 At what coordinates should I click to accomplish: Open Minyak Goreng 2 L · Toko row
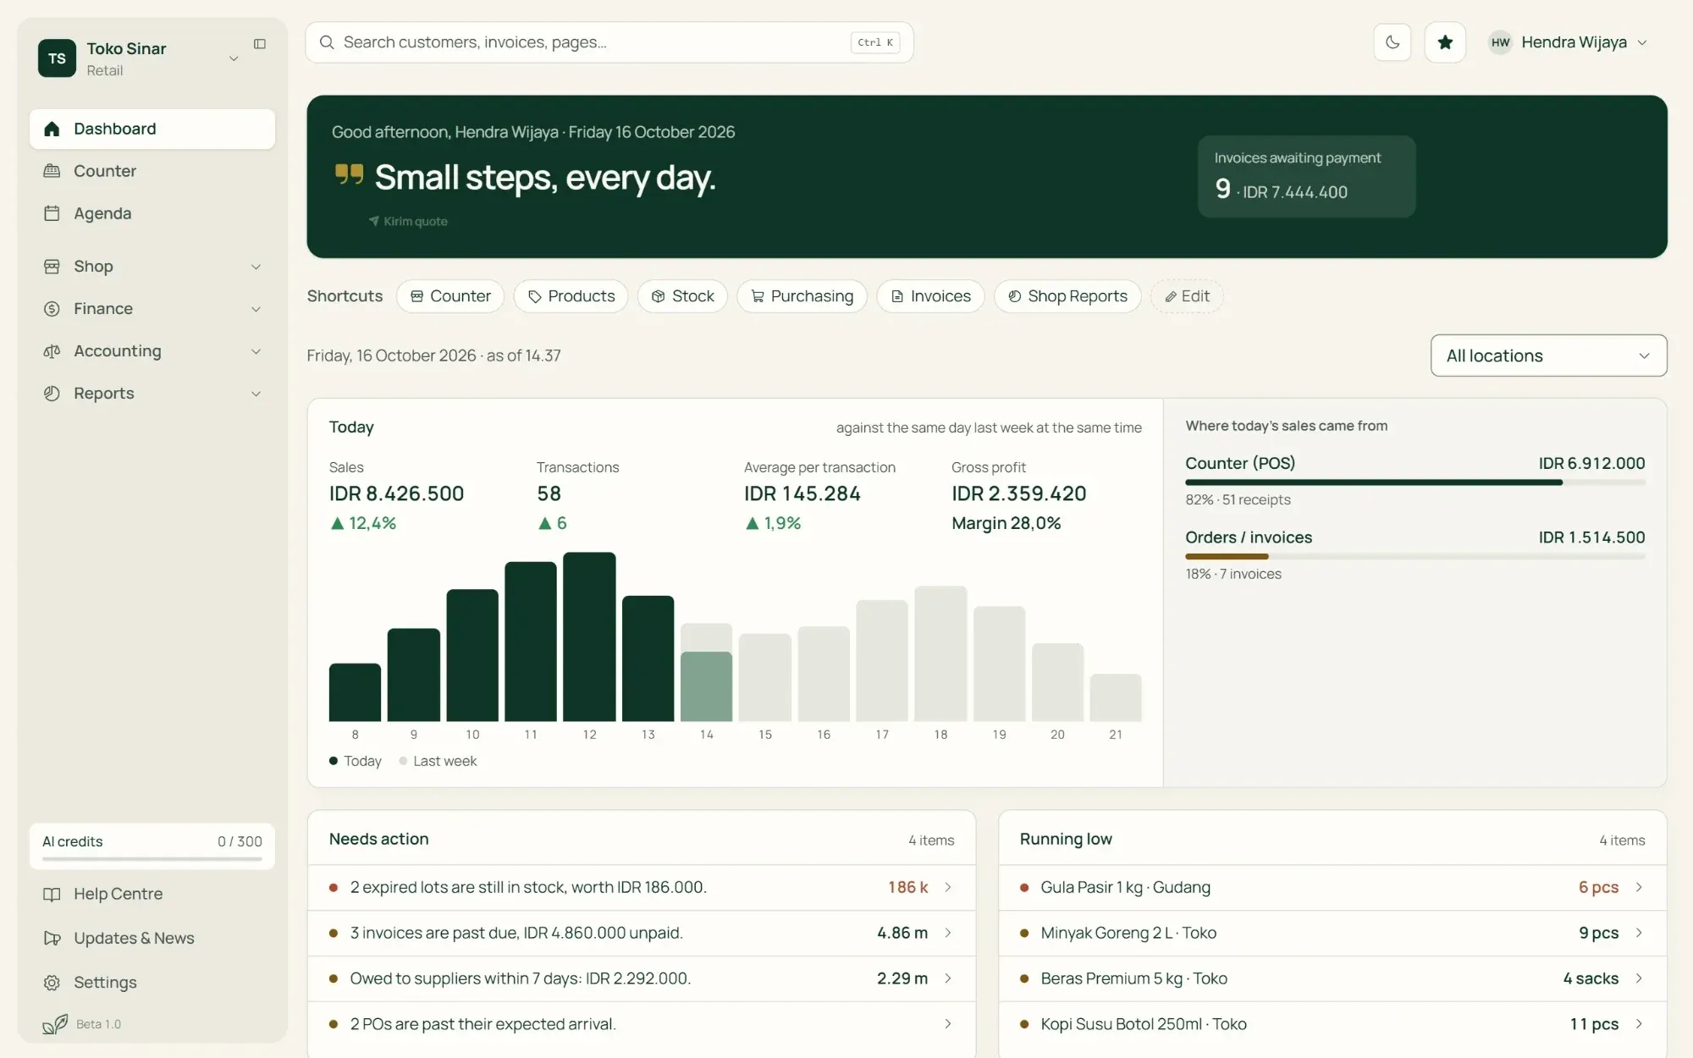click(1332, 933)
